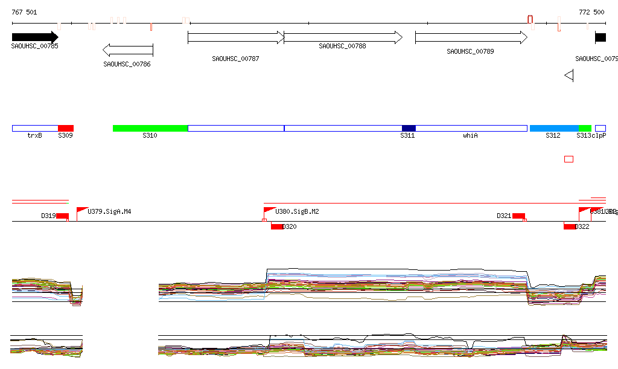Select the left-pointing SAOUHSC_00786 gene arrow
The height and width of the screenshot is (369, 618).
point(128,50)
